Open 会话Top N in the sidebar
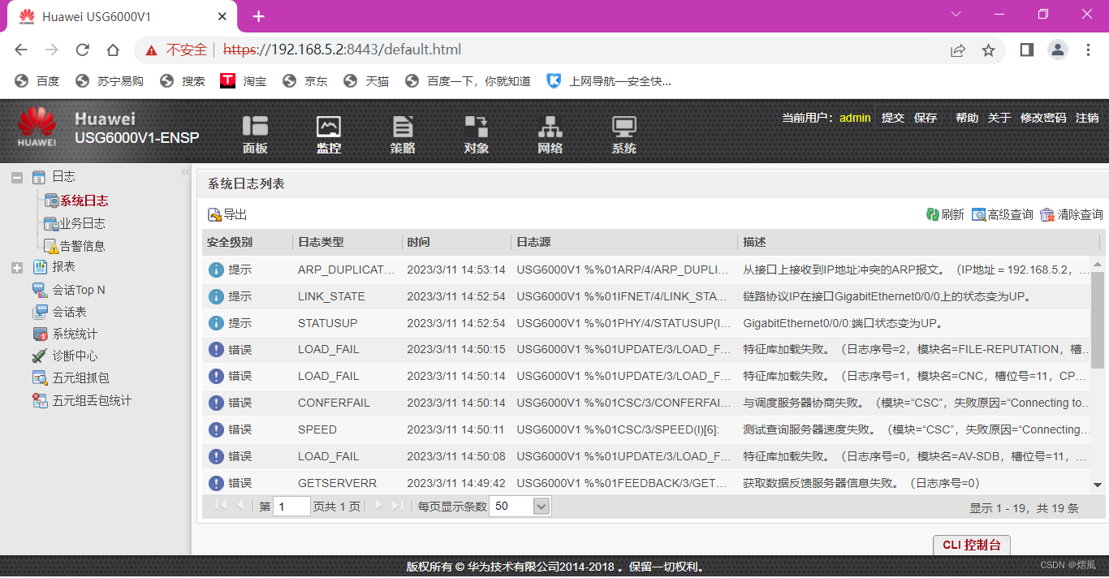This screenshot has width=1109, height=578. pyautogui.click(x=79, y=290)
